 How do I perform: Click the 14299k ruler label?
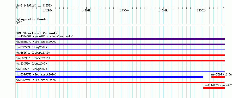coord(86,11)
